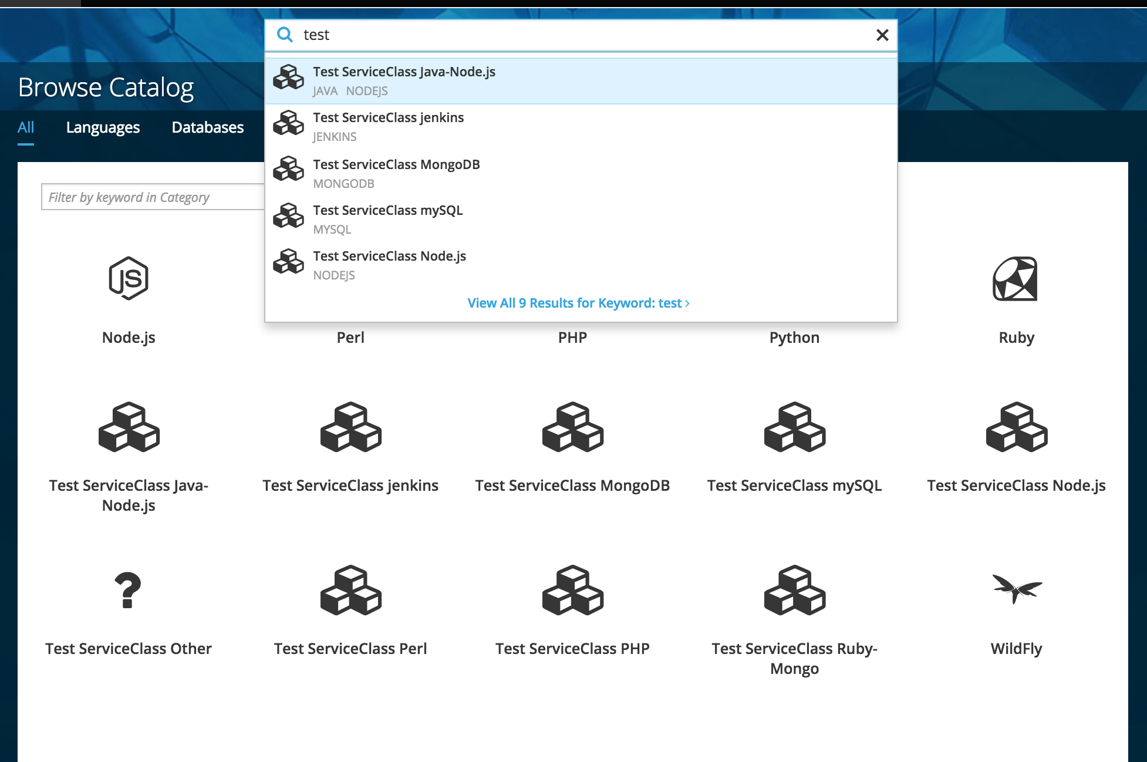Image resolution: width=1147 pixels, height=762 pixels.
Task: Click the Node.js icon in catalog
Action: click(129, 275)
